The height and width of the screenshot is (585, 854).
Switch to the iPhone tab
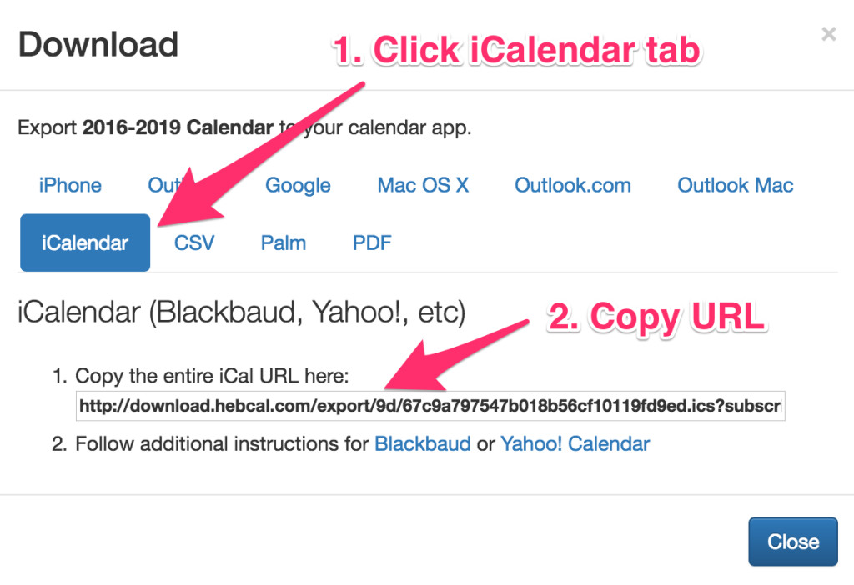pyautogui.click(x=70, y=185)
